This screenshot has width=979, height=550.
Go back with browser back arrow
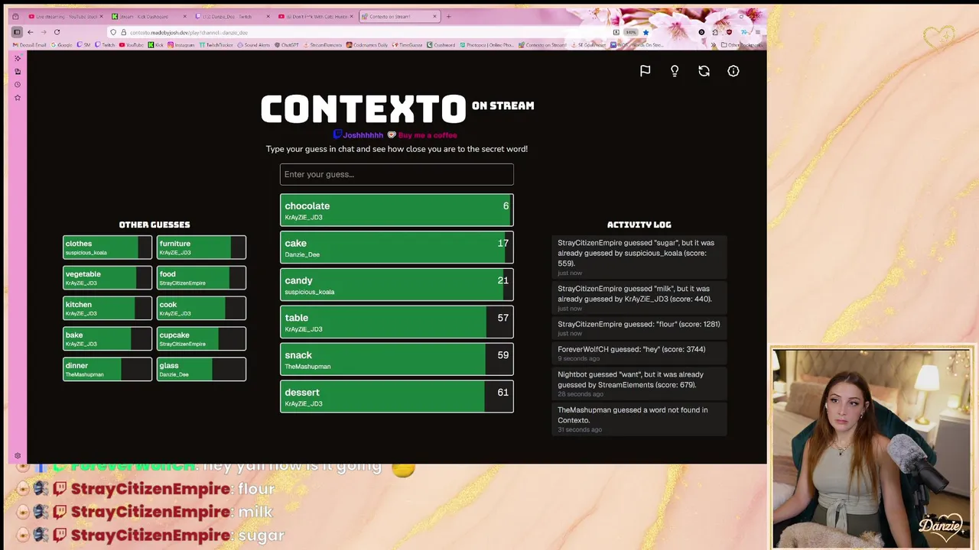(31, 32)
